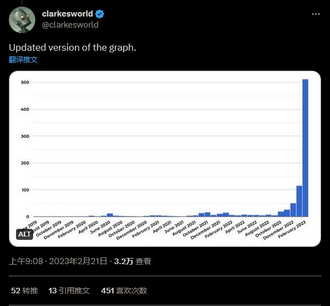
Task: Open the three-dot more options menu
Action: click(316, 14)
